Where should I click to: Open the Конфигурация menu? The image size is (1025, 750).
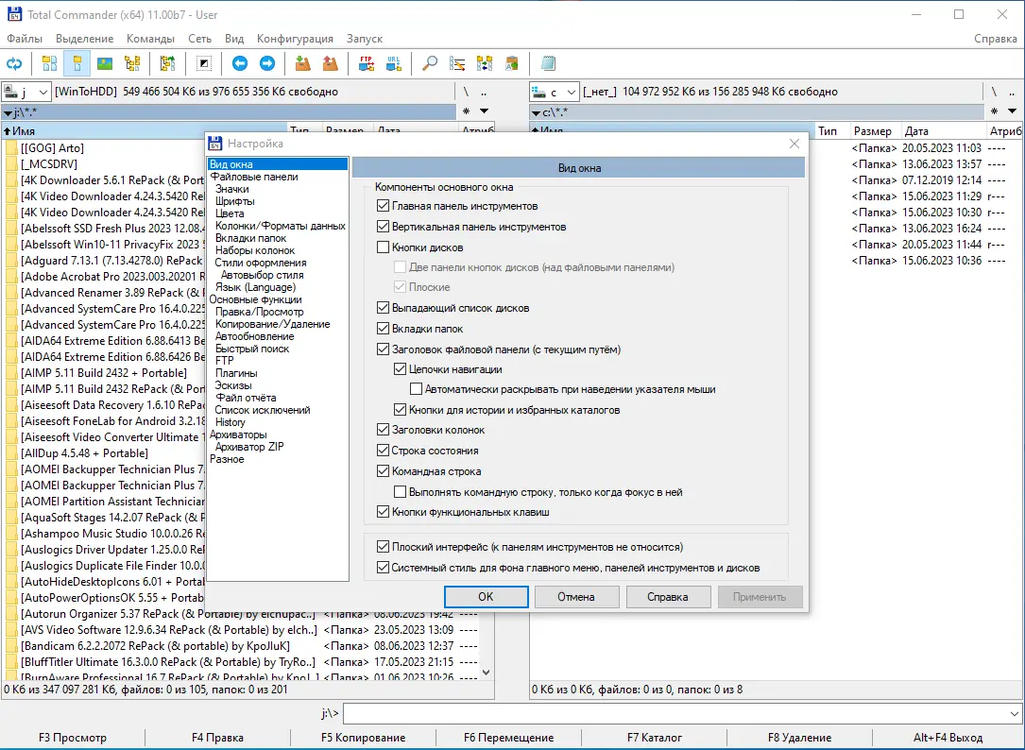pos(295,39)
